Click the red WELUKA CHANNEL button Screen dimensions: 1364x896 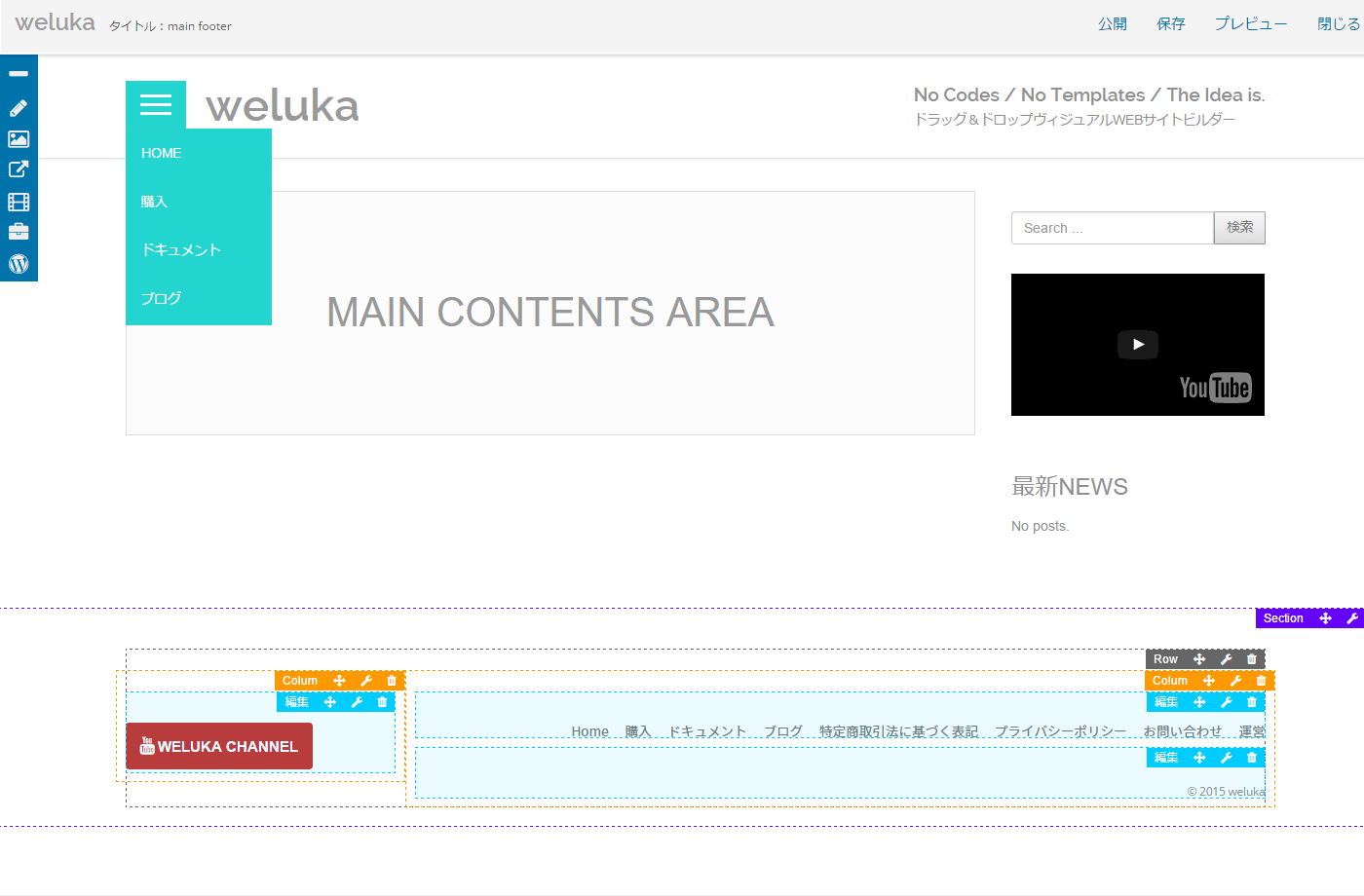(x=219, y=746)
